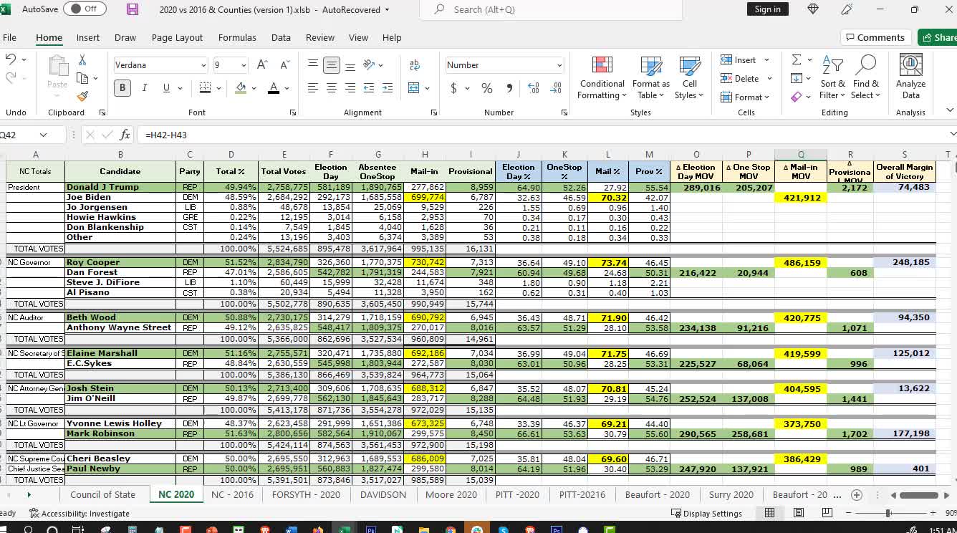Apply the Fill Color paint bucket swatch
Screen dimensions: 957x533
click(x=241, y=88)
